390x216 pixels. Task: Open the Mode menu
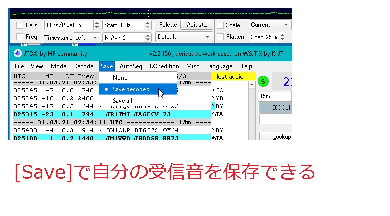pyautogui.click(x=59, y=66)
